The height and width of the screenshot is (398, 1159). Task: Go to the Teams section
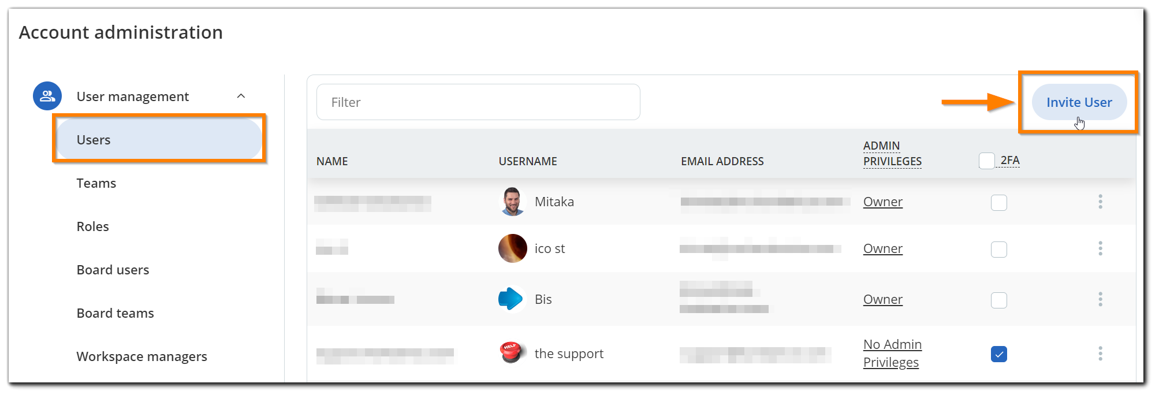coord(96,183)
